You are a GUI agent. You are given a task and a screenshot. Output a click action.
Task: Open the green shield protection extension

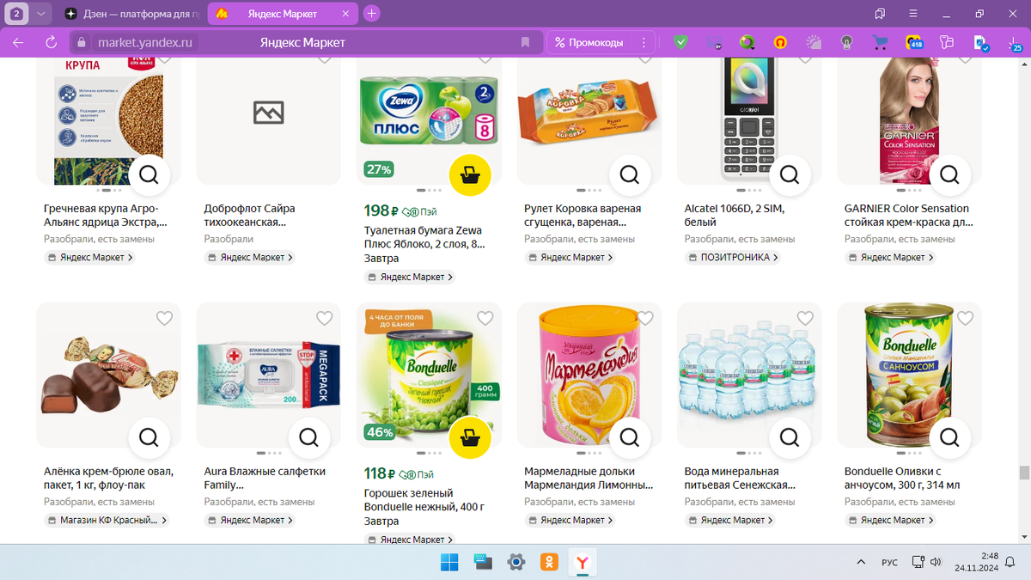[680, 42]
